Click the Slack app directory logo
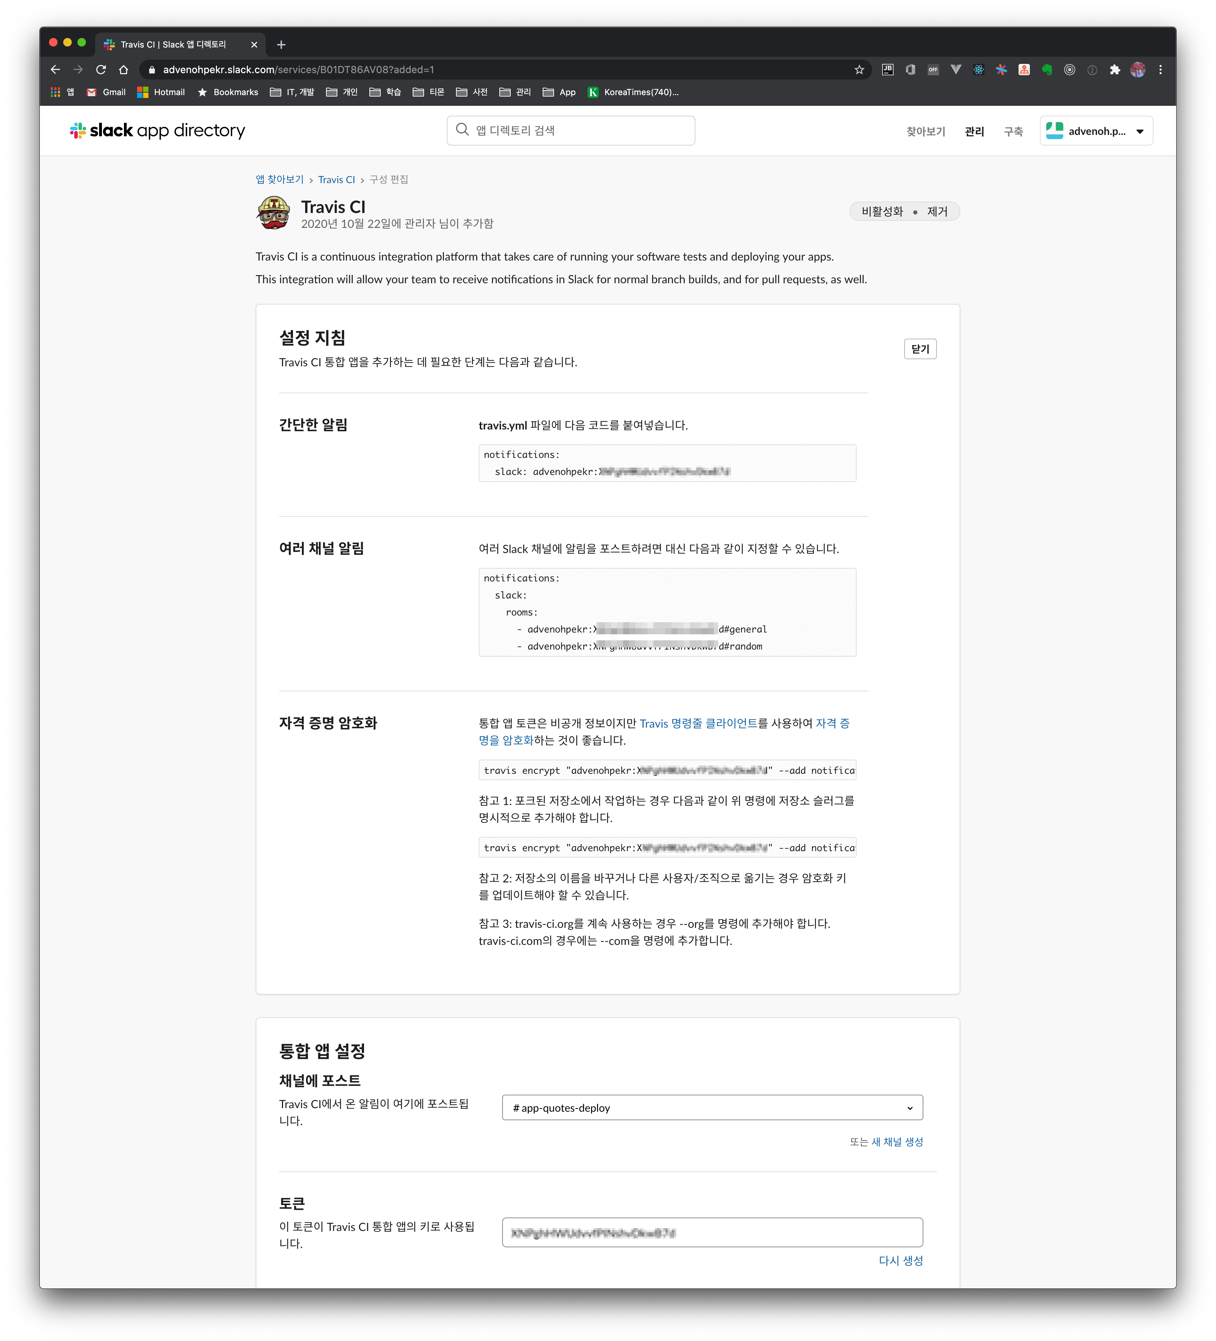This screenshot has width=1216, height=1341. click(157, 130)
